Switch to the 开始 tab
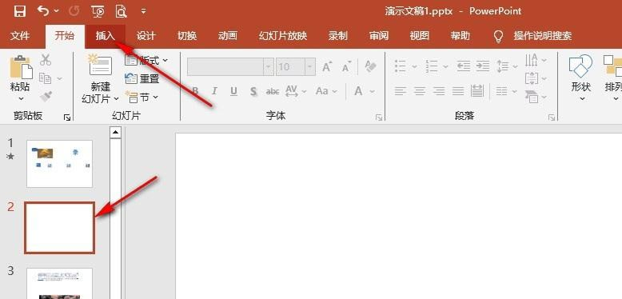This screenshot has height=299, width=622. point(65,36)
